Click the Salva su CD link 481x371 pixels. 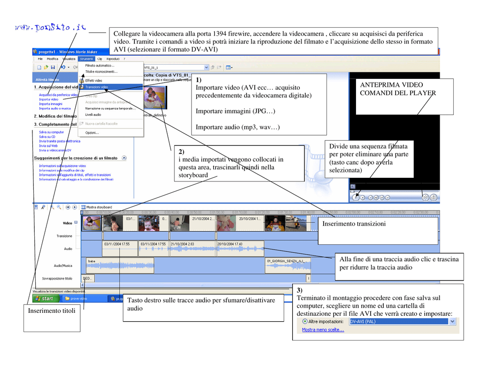(x=47, y=136)
